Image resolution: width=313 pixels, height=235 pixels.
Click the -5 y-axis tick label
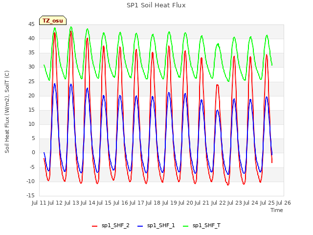click(x=32, y=167)
